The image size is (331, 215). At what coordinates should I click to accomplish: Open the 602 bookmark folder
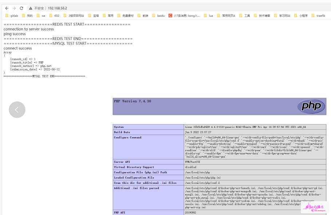(x=54, y=16)
